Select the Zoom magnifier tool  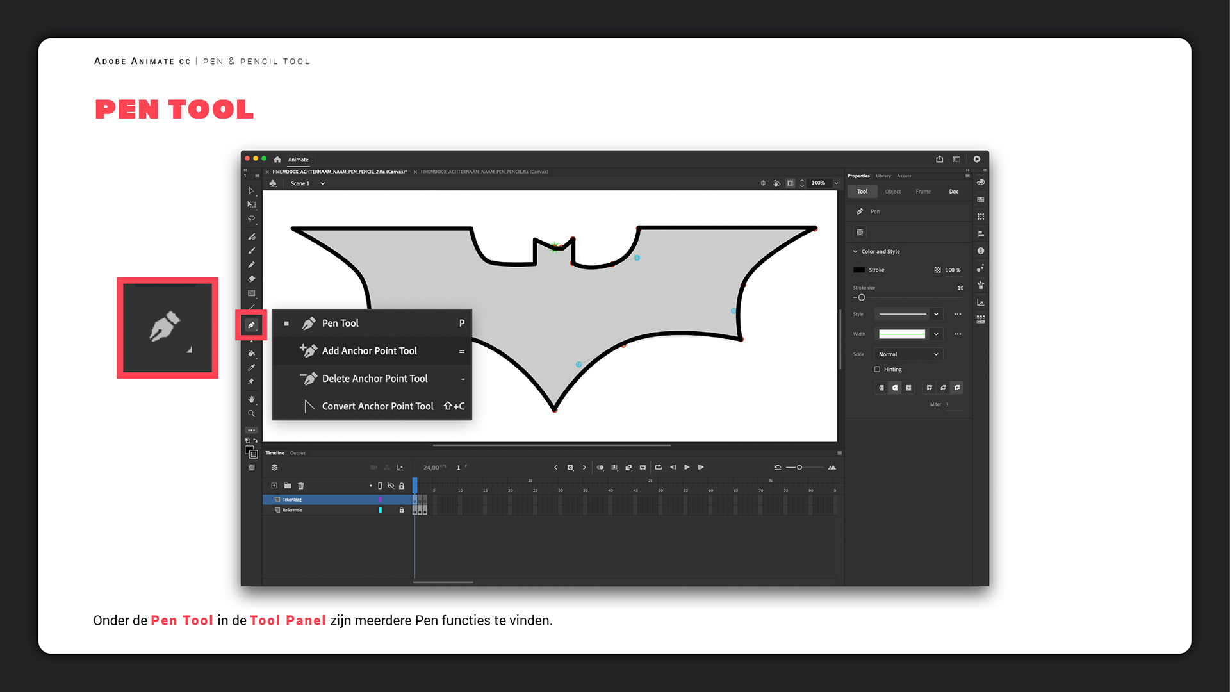pyautogui.click(x=251, y=414)
